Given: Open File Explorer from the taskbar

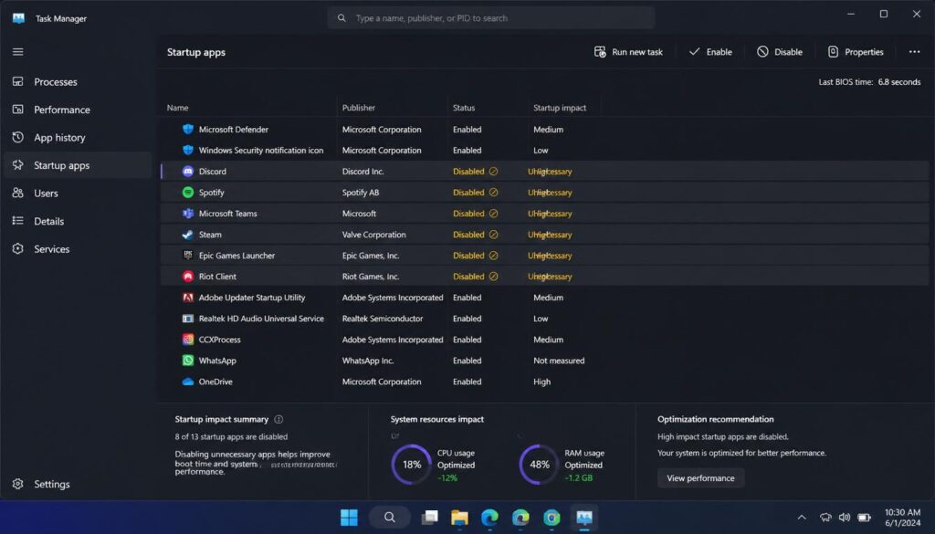Looking at the screenshot, I should [459, 518].
